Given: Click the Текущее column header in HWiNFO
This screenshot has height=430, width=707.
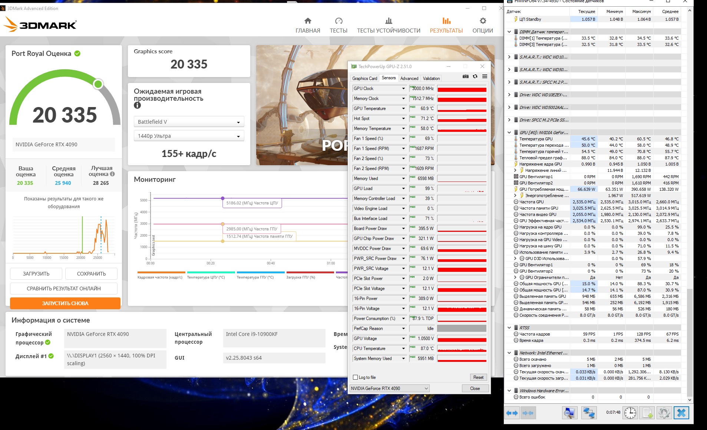Looking at the screenshot, I should (x=584, y=11).
